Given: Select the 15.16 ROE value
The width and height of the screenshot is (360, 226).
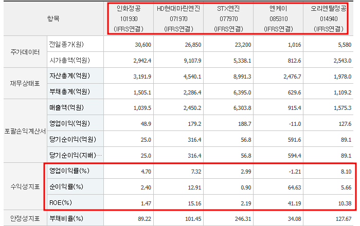Looking at the screenshot, I should coord(194,203).
